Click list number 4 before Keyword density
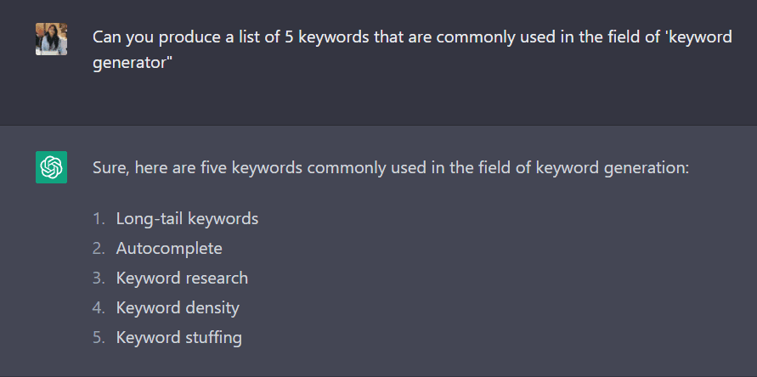The image size is (757, 377). point(99,307)
